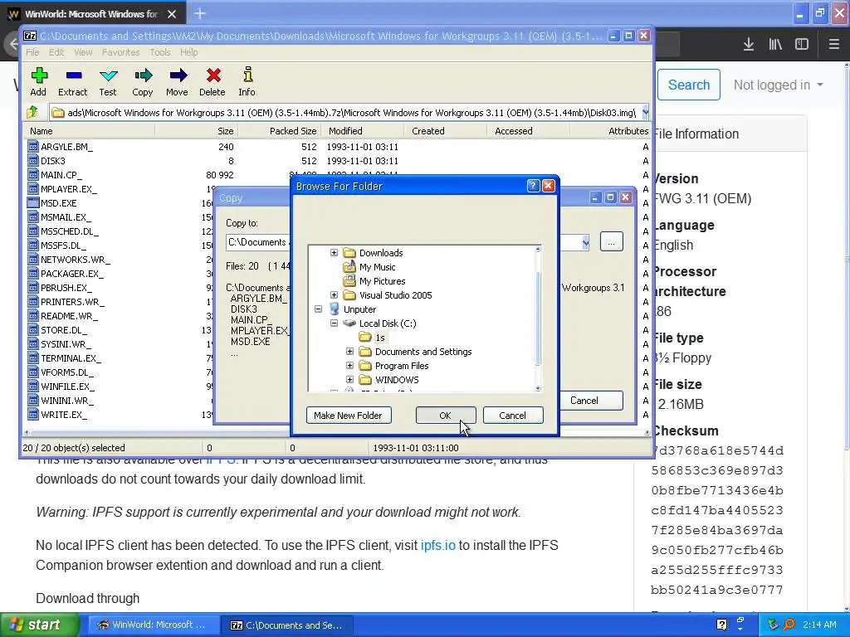Viewport: 850px width, 637px height.
Task: Expand the Visual Studio 2005 node
Action: [x=334, y=295]
